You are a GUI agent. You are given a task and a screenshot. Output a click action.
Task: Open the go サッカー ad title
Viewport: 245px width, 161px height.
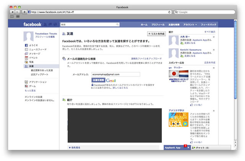point(175,68)
